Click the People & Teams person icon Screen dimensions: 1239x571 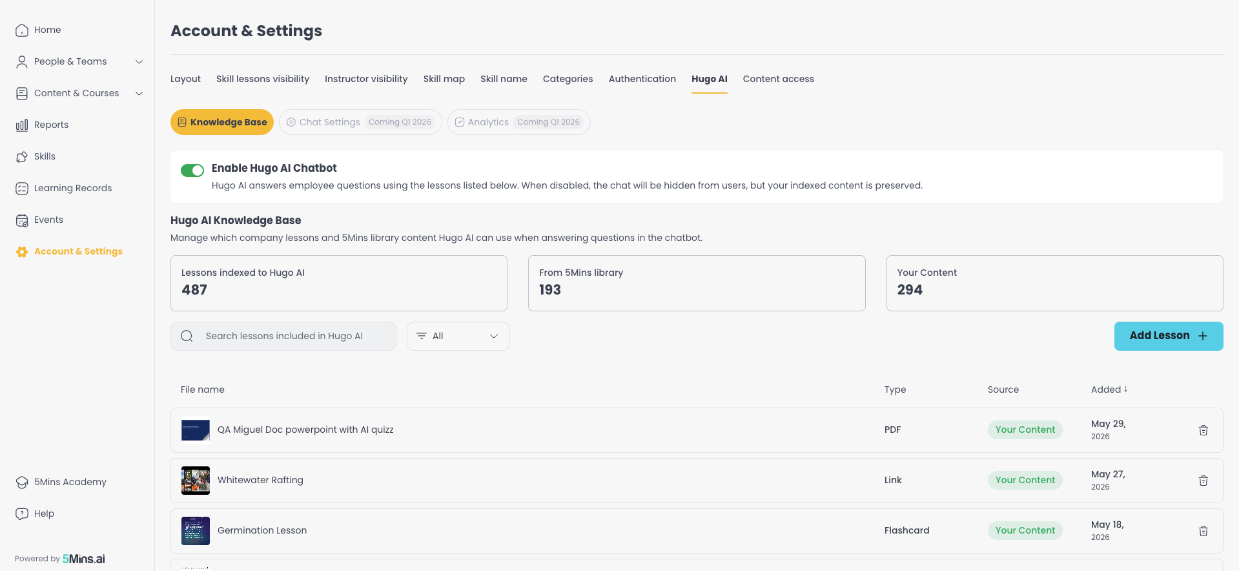point(22,62)
